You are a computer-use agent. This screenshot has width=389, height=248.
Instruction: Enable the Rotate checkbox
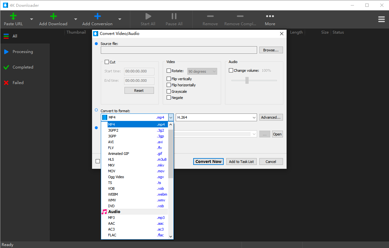[x=169, y=71]
